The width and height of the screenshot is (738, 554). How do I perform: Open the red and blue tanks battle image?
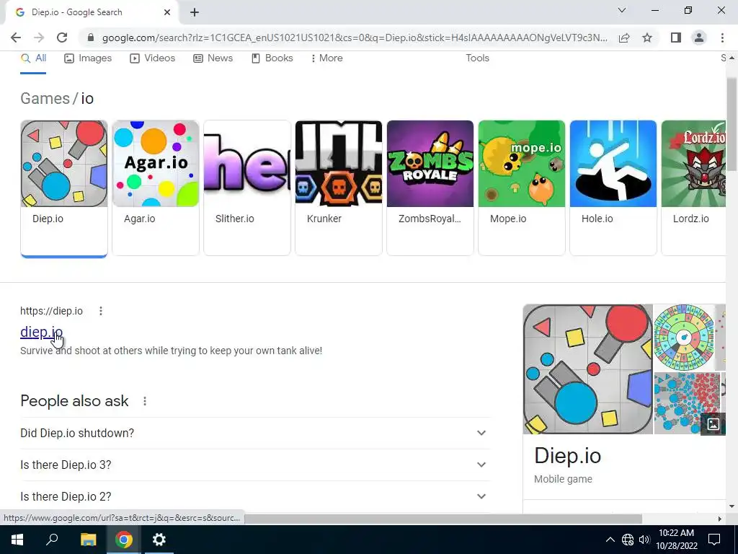pos(687,403)
